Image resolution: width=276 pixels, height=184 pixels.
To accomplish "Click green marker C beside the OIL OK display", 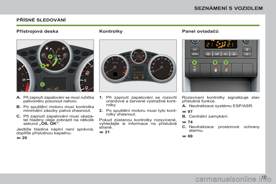I will pyautogui.click(x=43, y=85).
